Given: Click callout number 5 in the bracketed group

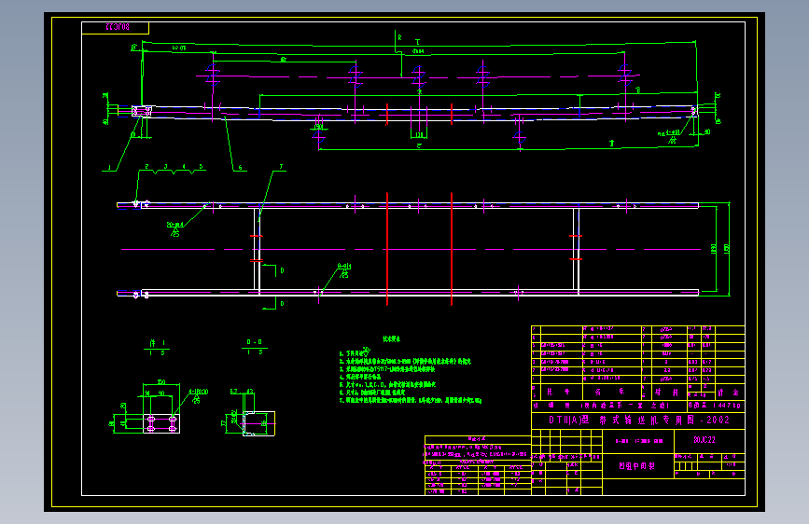Looking at the screenshot, I should tap(201, 167).
